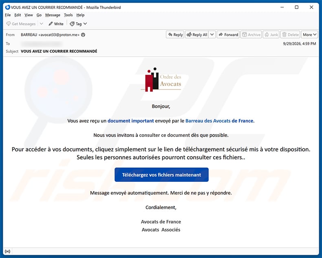Archive this message
Viewport: 322px width, 258px height.
pos(251,35)
